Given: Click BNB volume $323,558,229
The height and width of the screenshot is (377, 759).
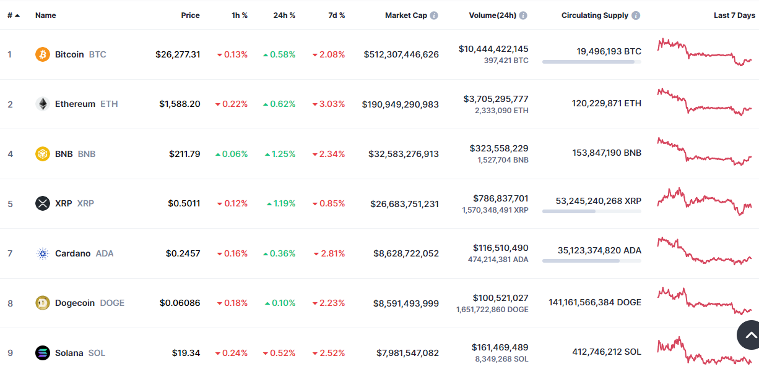Looking at the screenshot, I should point(499,148).
